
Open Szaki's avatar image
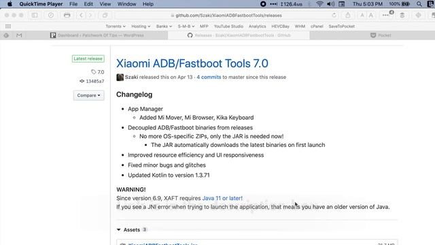click(x=120, y=77)
